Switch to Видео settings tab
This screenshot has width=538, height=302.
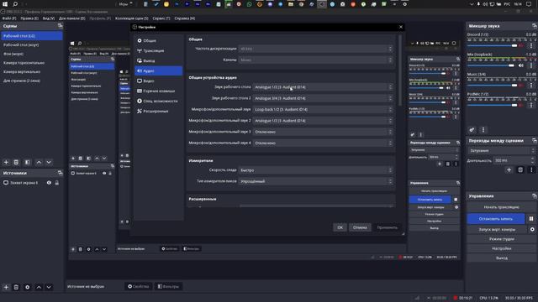click(159, 81)
